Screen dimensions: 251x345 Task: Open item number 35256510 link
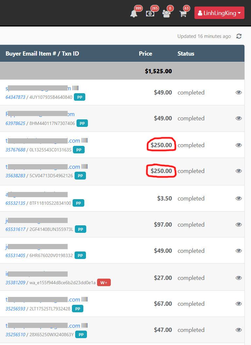[15, 335]
